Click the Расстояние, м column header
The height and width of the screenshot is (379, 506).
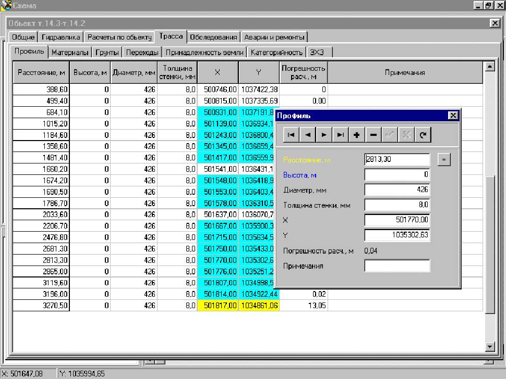coord(41,72)
